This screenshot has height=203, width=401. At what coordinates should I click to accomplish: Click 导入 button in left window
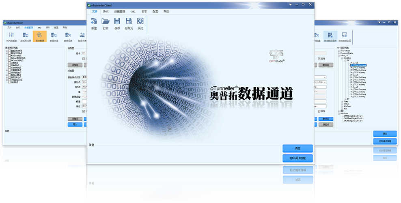[75, 125]
